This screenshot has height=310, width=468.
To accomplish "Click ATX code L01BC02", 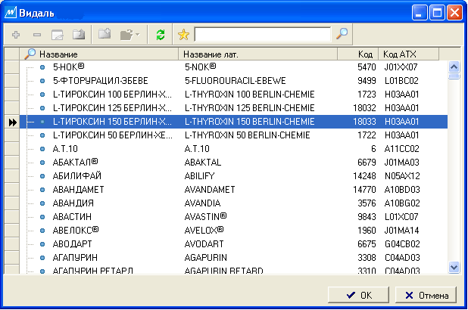I will click(x=401, y=81).
